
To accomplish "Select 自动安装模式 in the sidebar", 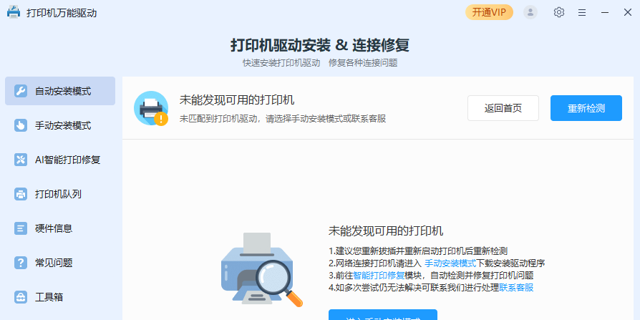I will click(x=60, y=91).
